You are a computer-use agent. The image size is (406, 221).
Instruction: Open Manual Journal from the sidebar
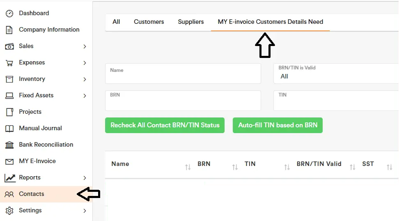(x=40, y=128)
